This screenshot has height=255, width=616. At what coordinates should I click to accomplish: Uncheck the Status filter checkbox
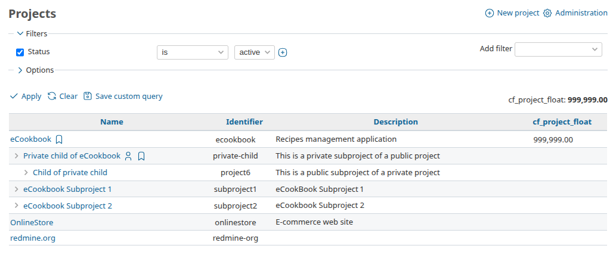[x=20, y=52]
